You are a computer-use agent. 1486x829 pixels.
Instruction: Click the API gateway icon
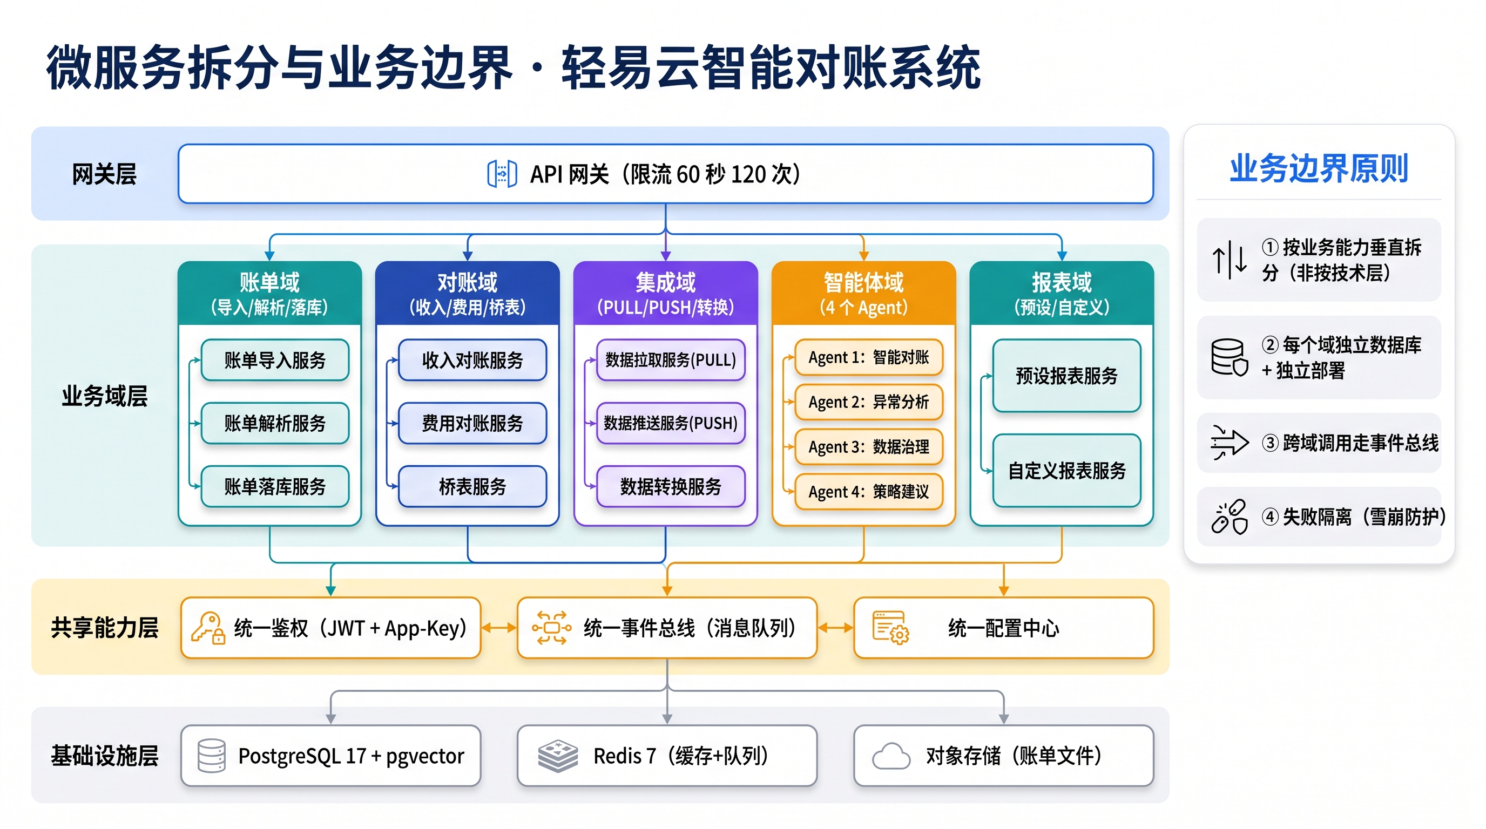pos(502,174)
